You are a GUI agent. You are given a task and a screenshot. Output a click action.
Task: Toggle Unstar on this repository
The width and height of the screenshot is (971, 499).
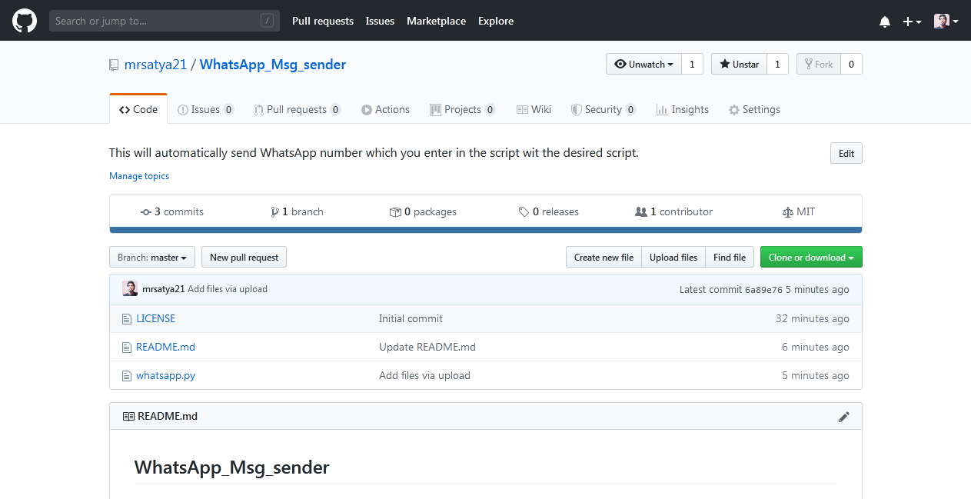(x=739, y=65)
